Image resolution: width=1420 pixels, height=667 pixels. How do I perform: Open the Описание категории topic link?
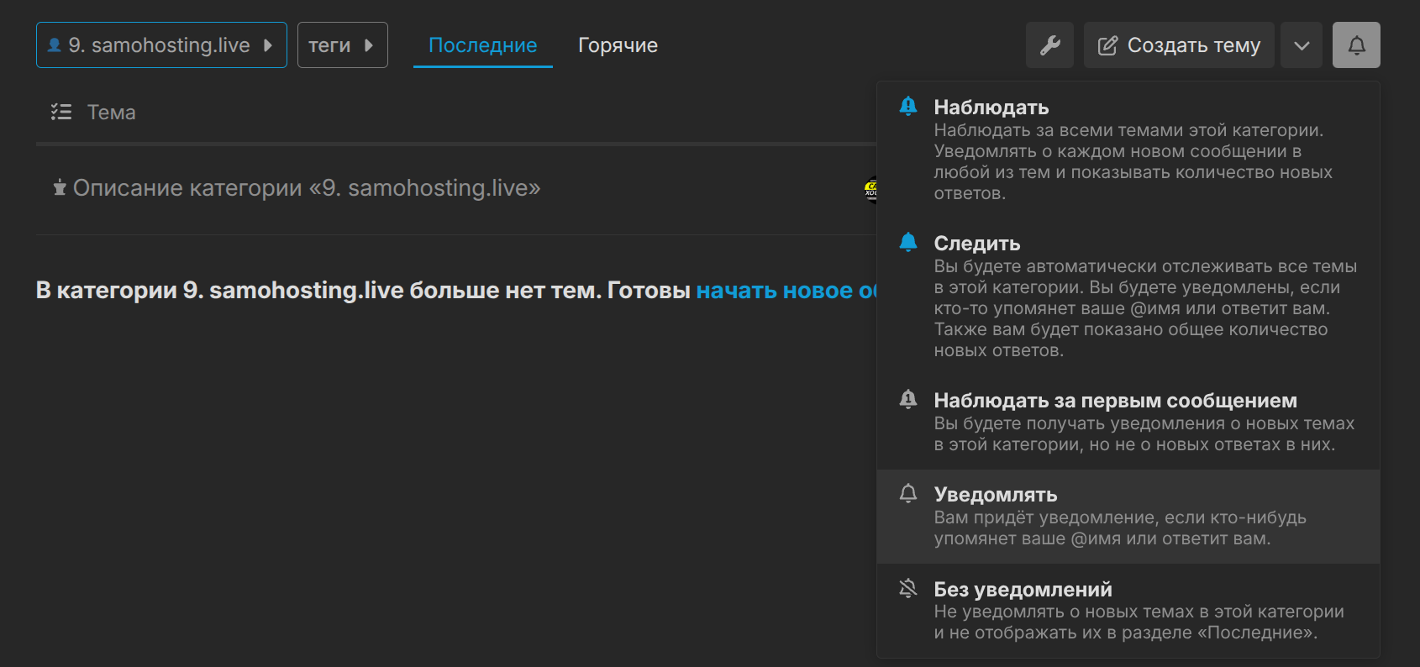306,188
